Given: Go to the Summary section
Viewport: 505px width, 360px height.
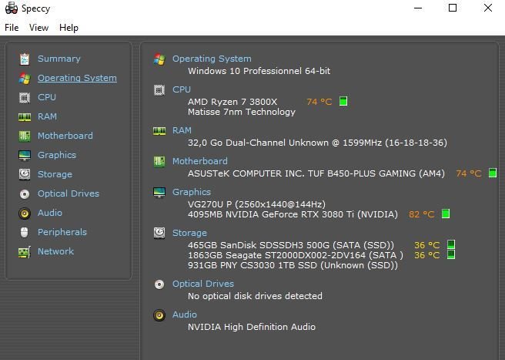Looking at the screenshot, I should pyautogui.click(x=59, y=59).
